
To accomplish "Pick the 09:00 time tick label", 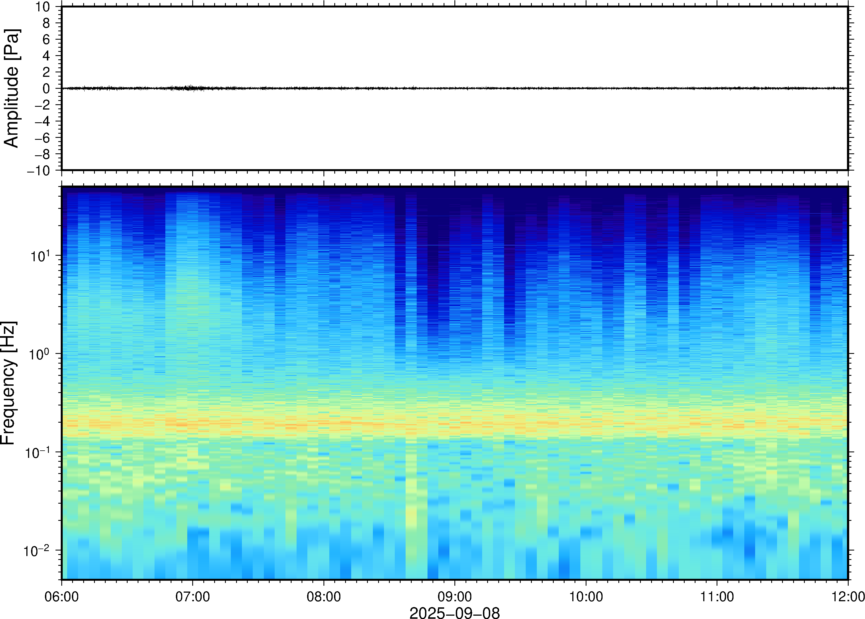I will point(454,597).
